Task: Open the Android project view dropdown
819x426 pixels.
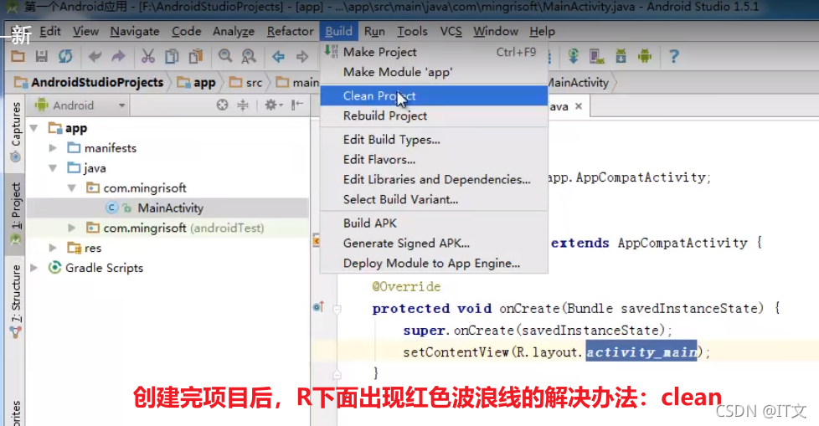Action: tap(80, 105)
